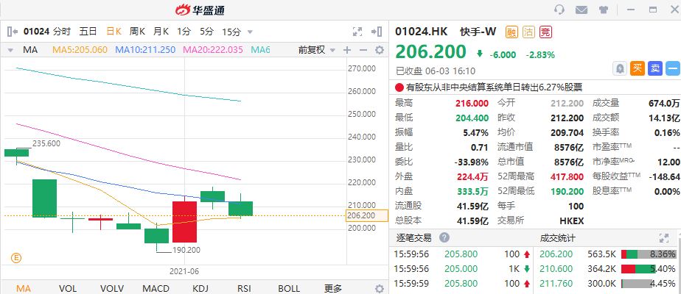Open the help icon next to 逐笔交易
The height and width of the screenshot is (294, 681).
[444, 237]
